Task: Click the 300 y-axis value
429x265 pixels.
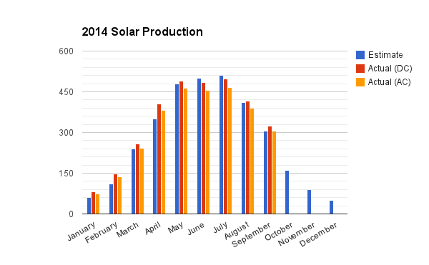Action: click(66, 133)
